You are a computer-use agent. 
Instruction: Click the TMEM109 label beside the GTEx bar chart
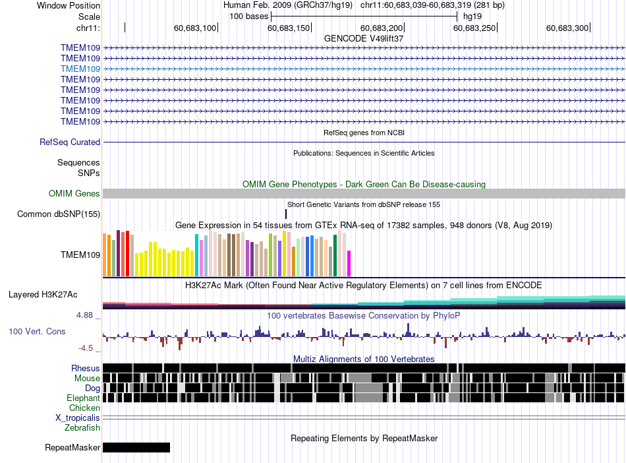(80, 255)
